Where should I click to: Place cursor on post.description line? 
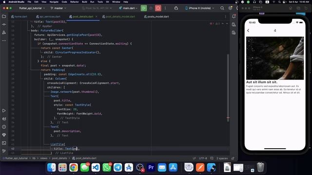(67, 131)
